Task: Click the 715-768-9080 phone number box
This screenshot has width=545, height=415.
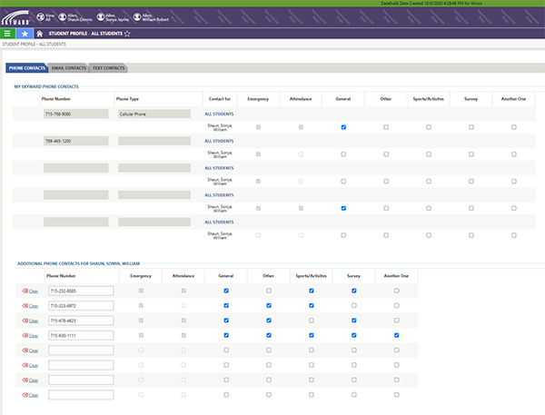Action: pyautogui.click(x=75, y=114)
